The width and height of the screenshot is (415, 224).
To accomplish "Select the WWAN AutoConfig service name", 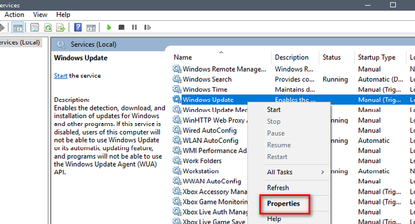I will pos(212,181).
